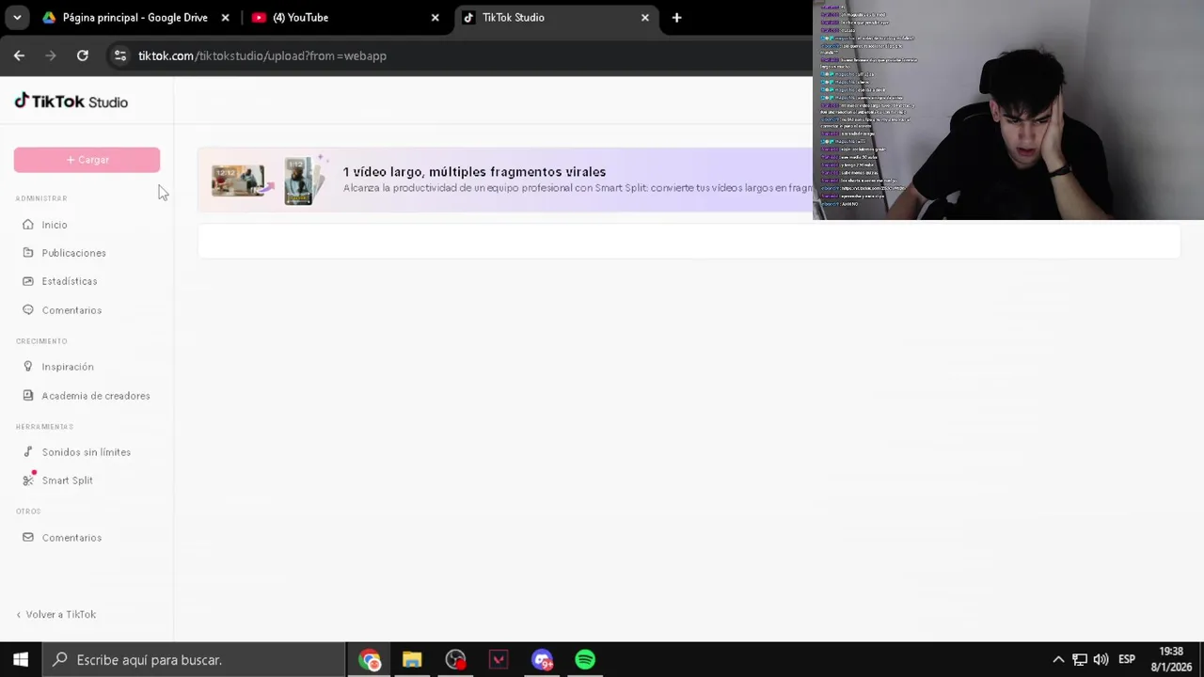Open the Inicio home icon in sidebar
Viewport: 1204px width, 677px height.
coord(28,225)
